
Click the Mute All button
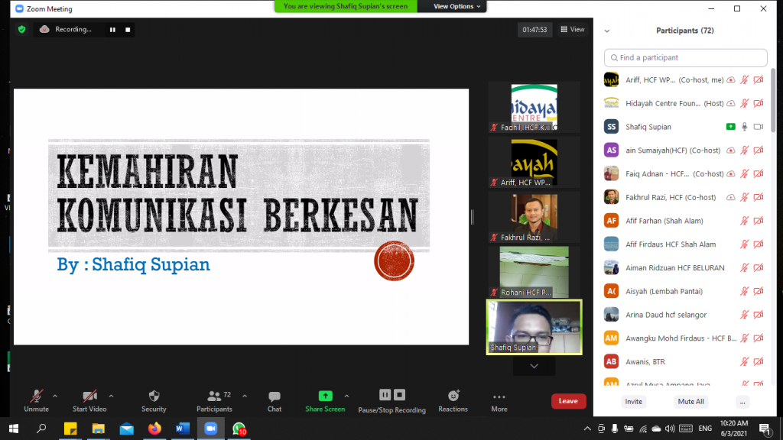pyautogui.click(x=690, y=401)
